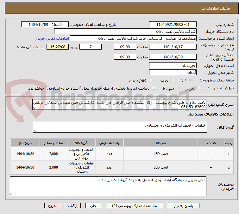The image size is (239, 214).
Task: Click the response deadline date 1404/10/17
Action: click(173, 47)
